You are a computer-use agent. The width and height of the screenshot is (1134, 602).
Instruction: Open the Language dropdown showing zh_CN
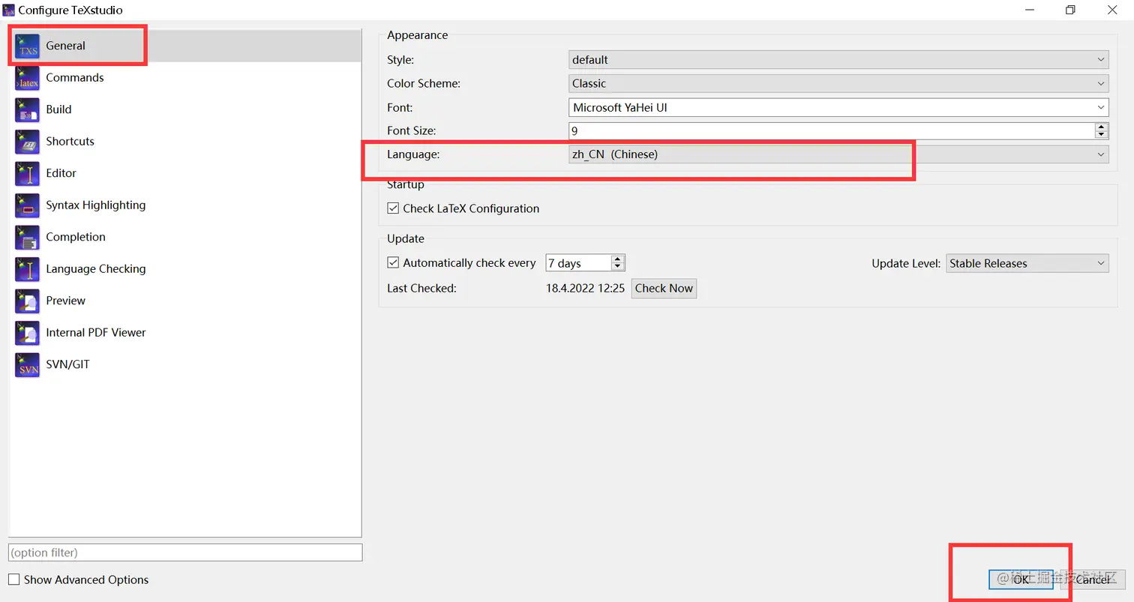coord(838,154)
